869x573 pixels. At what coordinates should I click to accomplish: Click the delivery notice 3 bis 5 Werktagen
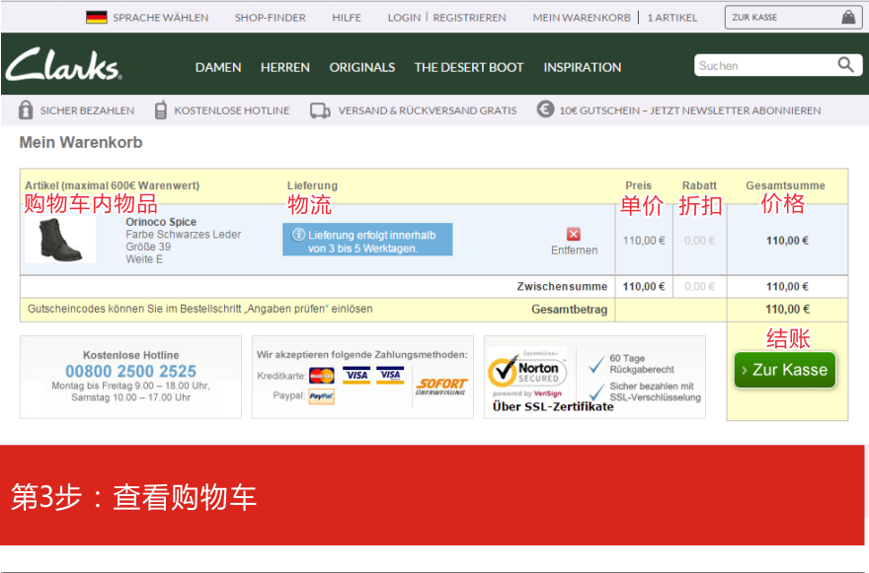[367, 240]
